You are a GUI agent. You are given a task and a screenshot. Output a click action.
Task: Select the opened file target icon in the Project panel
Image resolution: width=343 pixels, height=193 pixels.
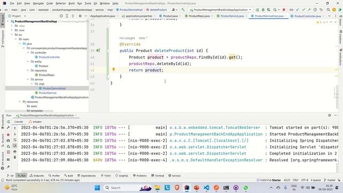pyautogui.click(x=61, y=16)
